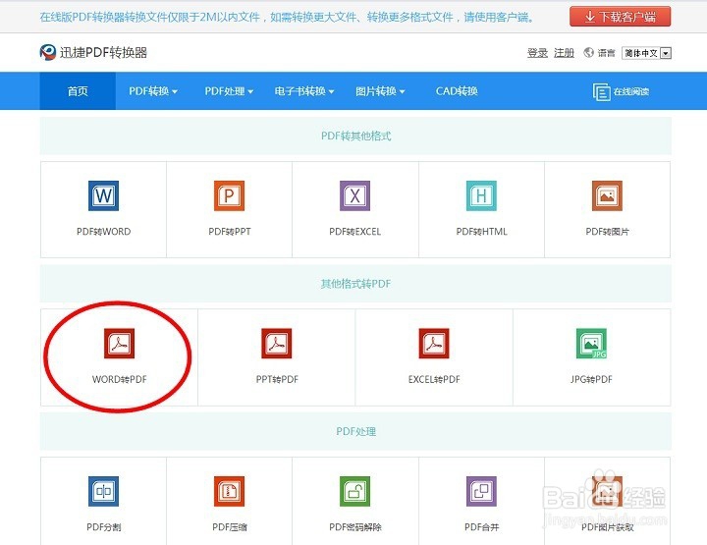
Task: Click the 登录 login link
Action: [x=537, y=53]
